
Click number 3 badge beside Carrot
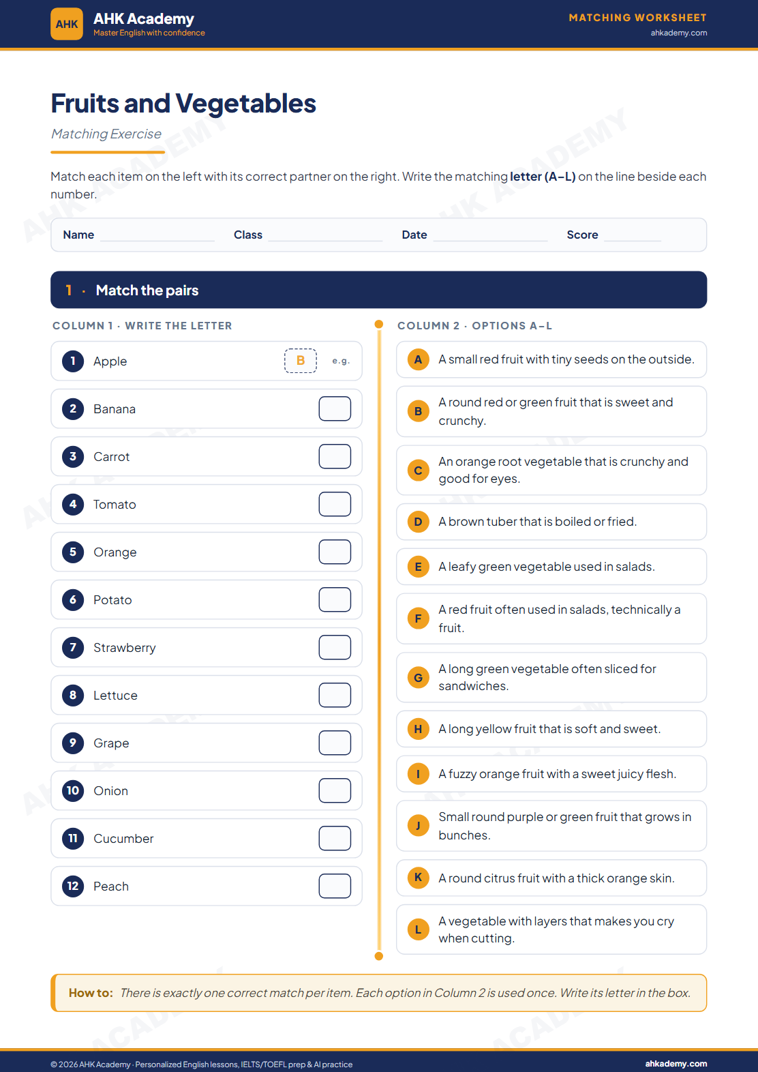(73, 456)
